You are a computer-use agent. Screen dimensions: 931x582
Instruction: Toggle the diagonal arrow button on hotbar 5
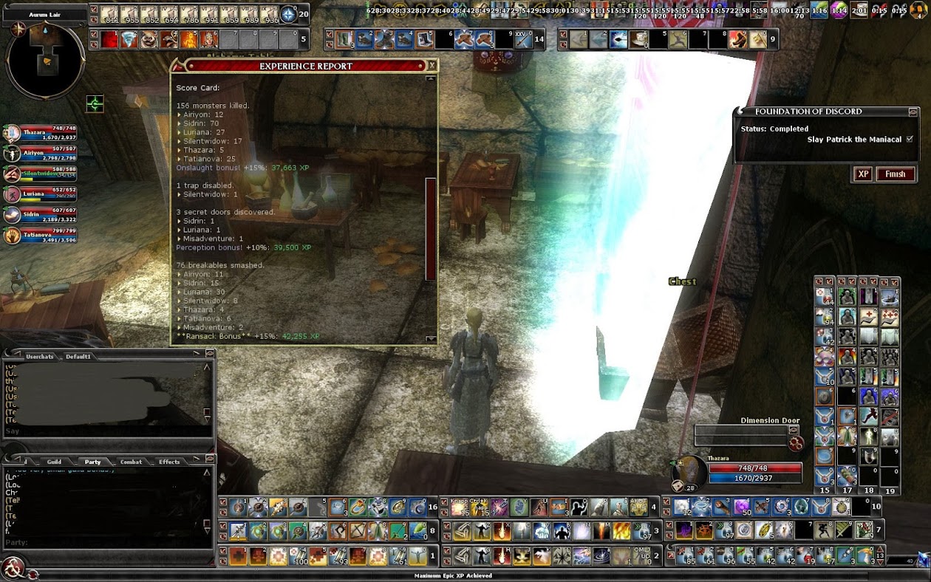(93, 34)
